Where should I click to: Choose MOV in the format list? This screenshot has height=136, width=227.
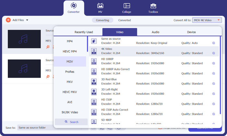point(70,62)
